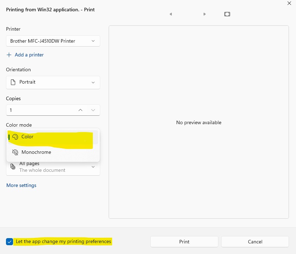
Task: Uncheck Let the app change my printing preferences
Action: [x=10, y=242]
